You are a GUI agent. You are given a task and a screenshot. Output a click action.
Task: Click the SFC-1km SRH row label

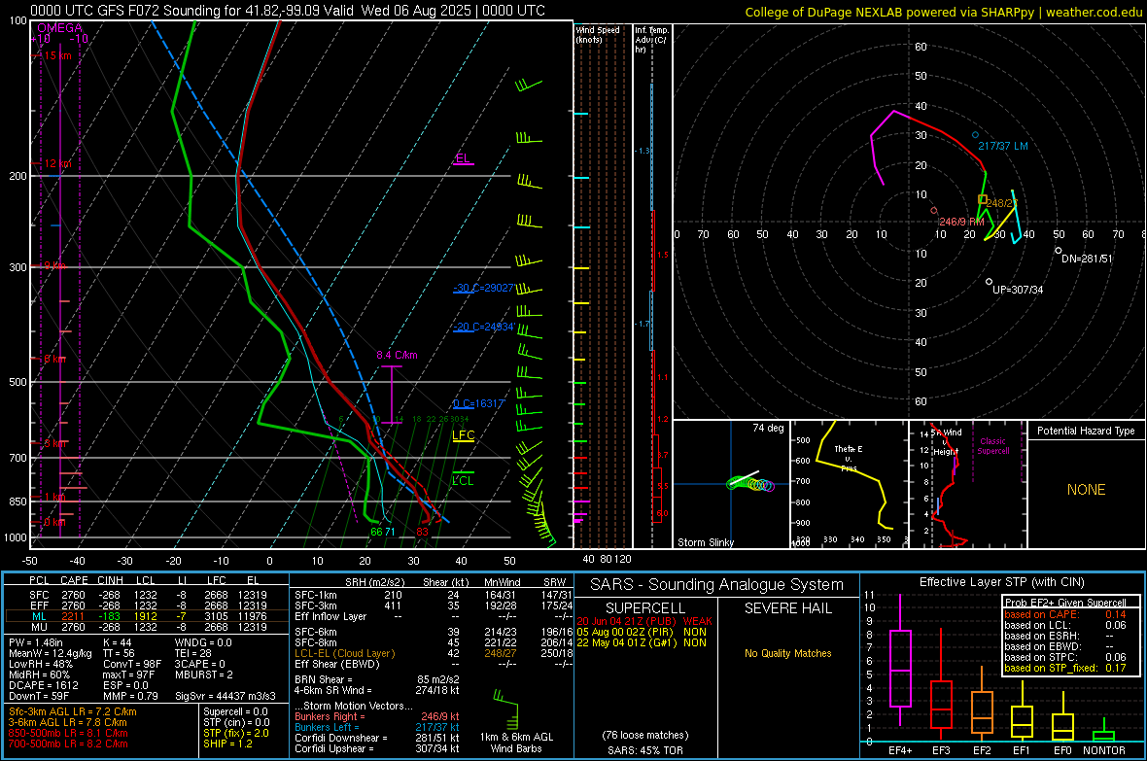315,595
